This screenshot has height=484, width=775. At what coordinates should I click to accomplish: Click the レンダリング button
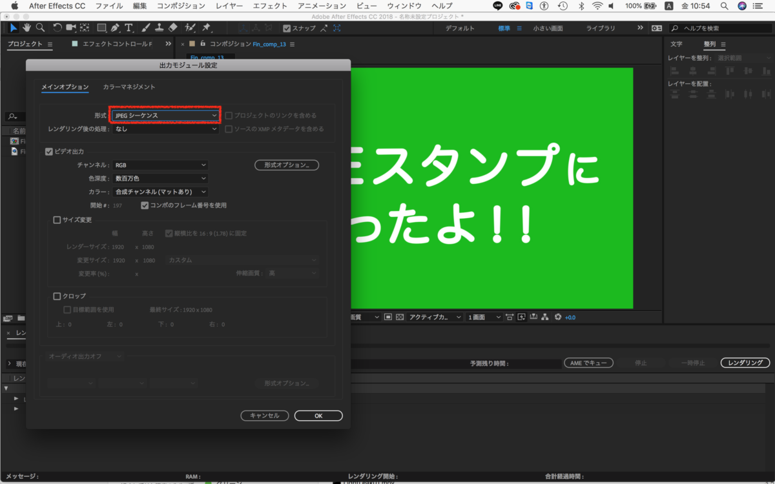tap(745, 363)
